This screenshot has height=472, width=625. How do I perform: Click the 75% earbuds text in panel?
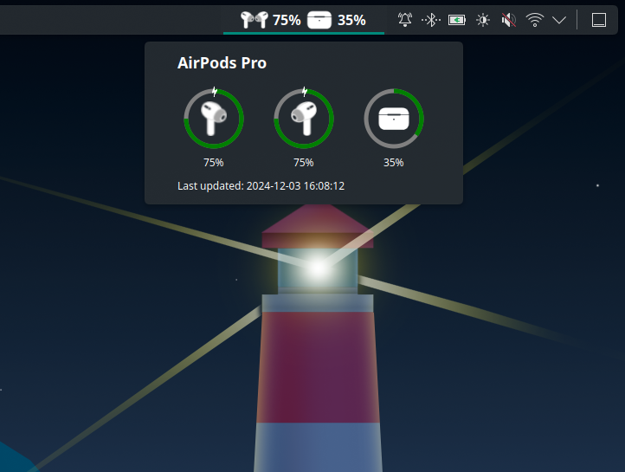click(x=287, y=20)
